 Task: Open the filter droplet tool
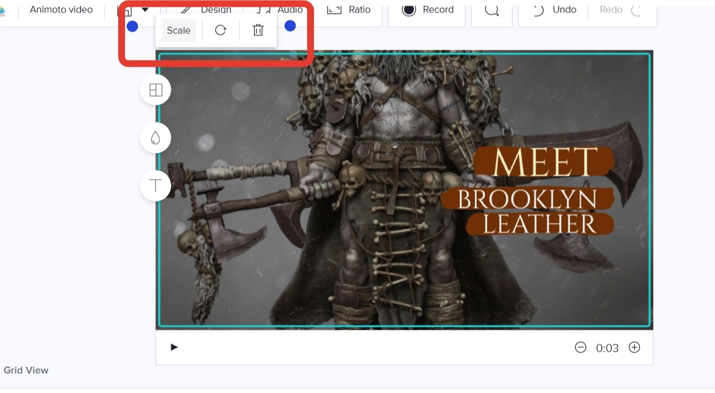pos(156,138)
